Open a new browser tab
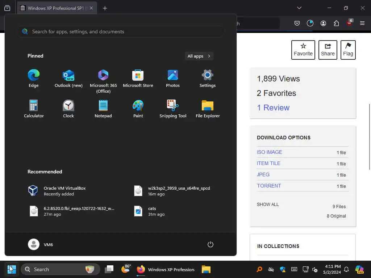 pos(105,8)
